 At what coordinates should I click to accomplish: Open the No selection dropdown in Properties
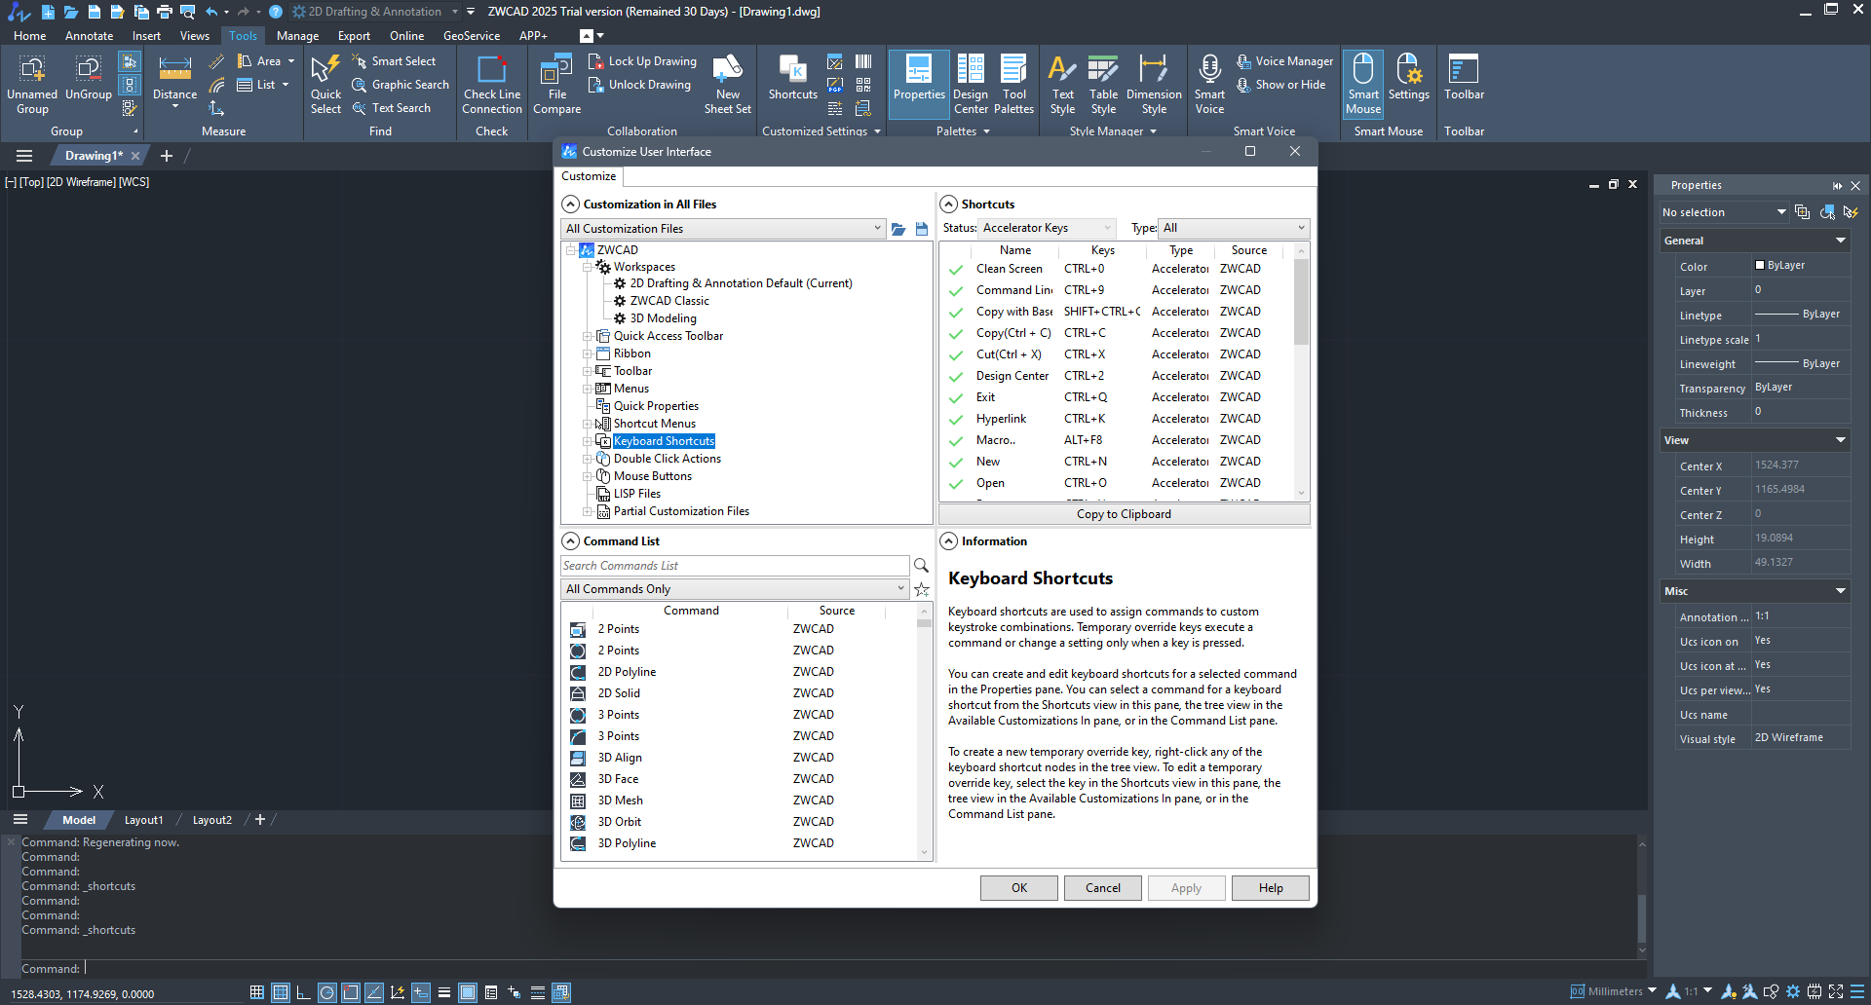(1724, 212)
